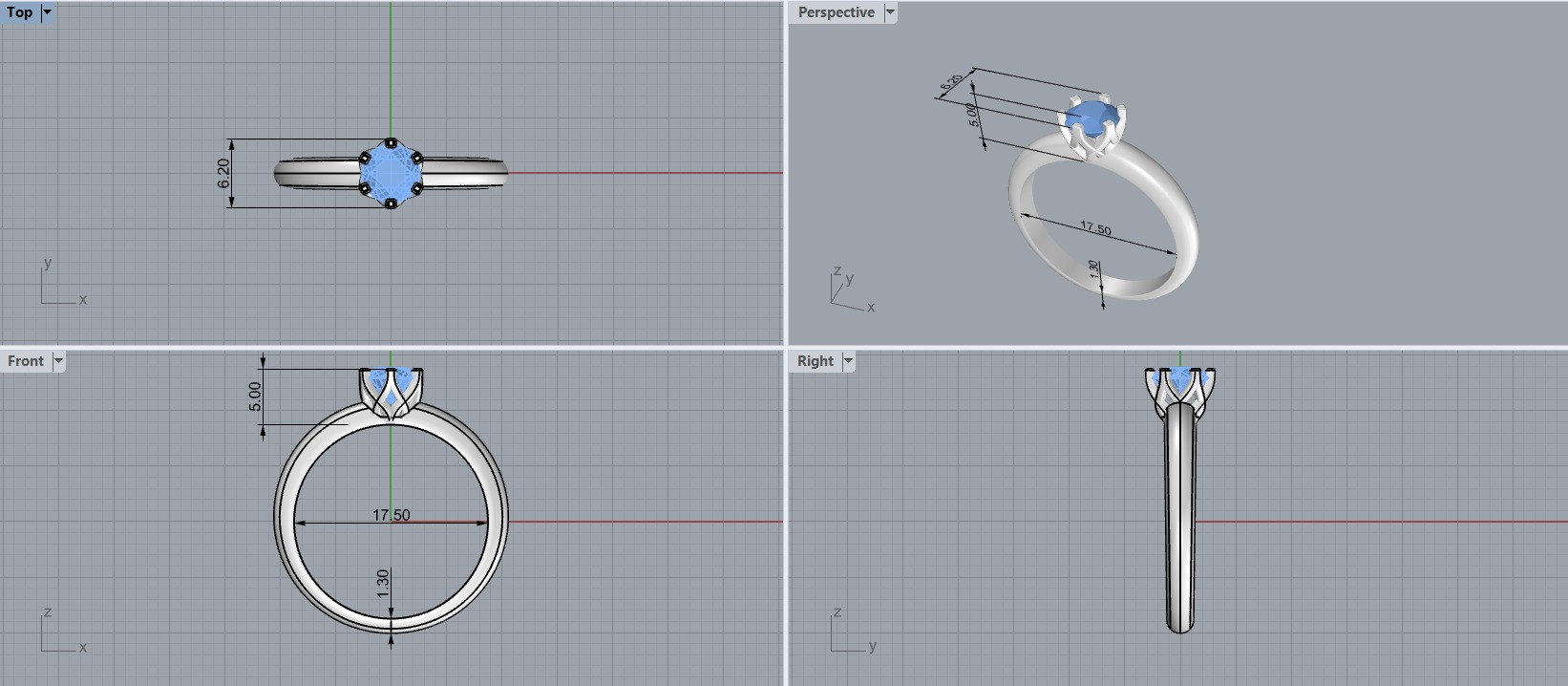Select the 6.20 dimension in Top view
This screenshot has width=1568, height=686.
223,173
